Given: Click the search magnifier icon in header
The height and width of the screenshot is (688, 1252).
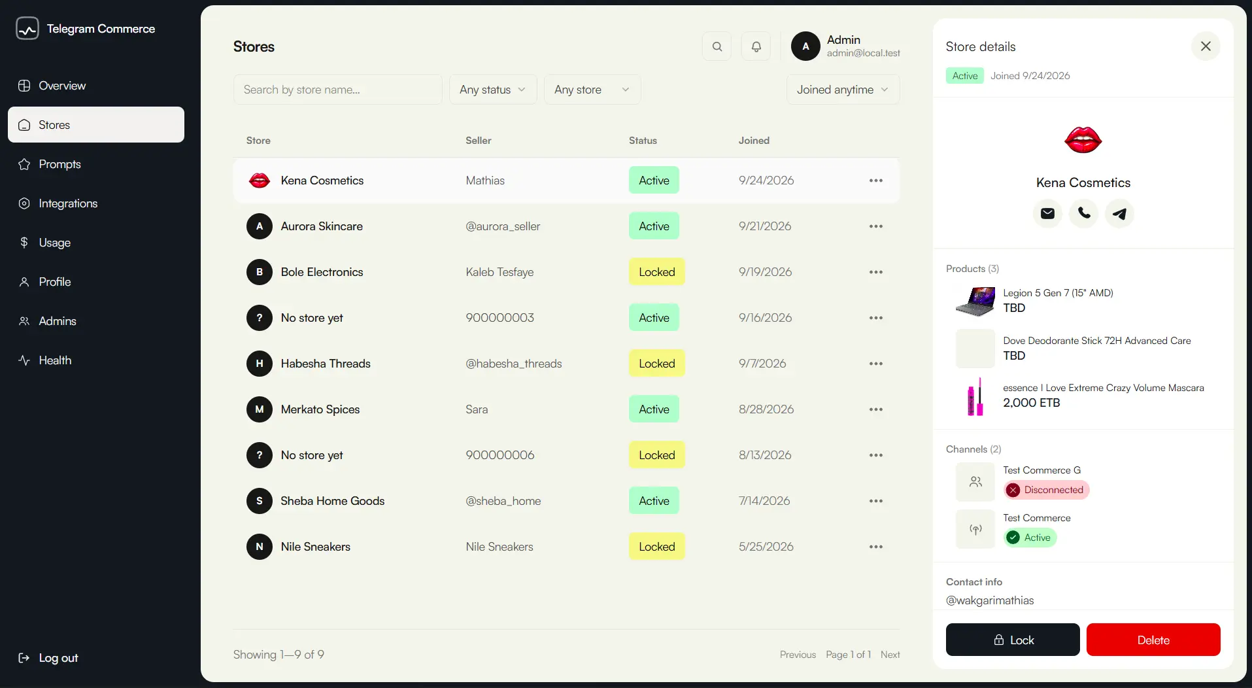Looking at the screenshot, I should 717,46.
